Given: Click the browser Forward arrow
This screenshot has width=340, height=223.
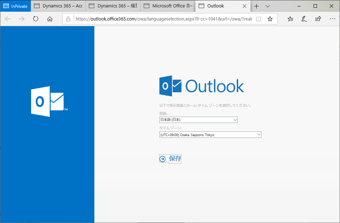Looking at the screenshot, I should click(22, 19).
